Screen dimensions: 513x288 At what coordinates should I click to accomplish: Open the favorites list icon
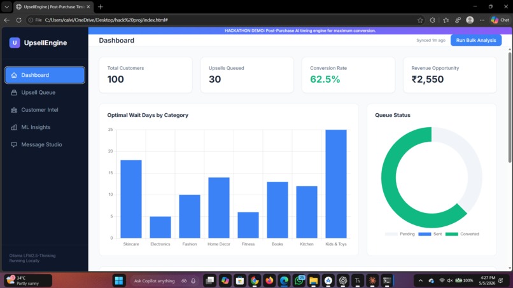coord(446,20)
